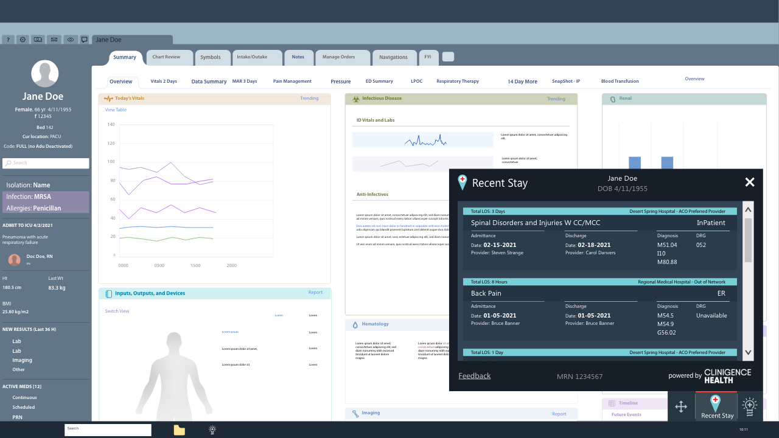Select MAR 3 Days sub-tab

point(245,81)
